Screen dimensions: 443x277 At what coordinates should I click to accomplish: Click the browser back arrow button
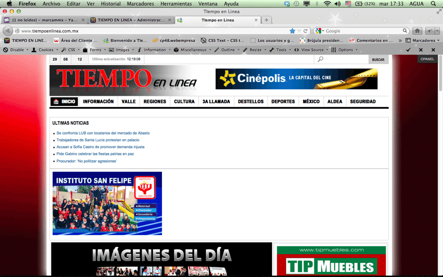[x=8, y=31]
